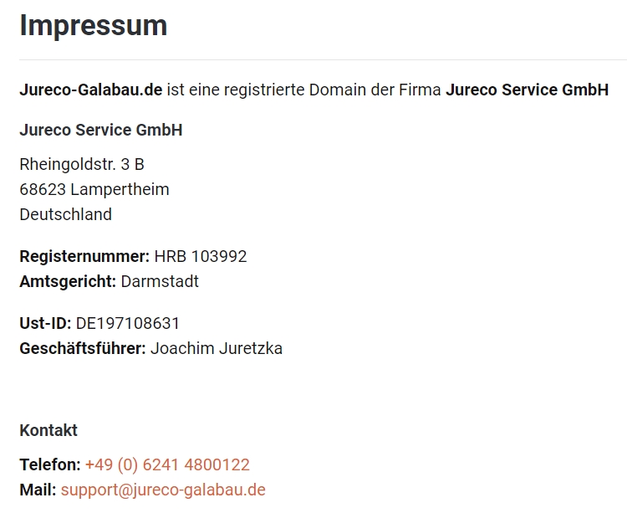
Task: Click the Registernummer label
Action: click(x=84, y=256)
